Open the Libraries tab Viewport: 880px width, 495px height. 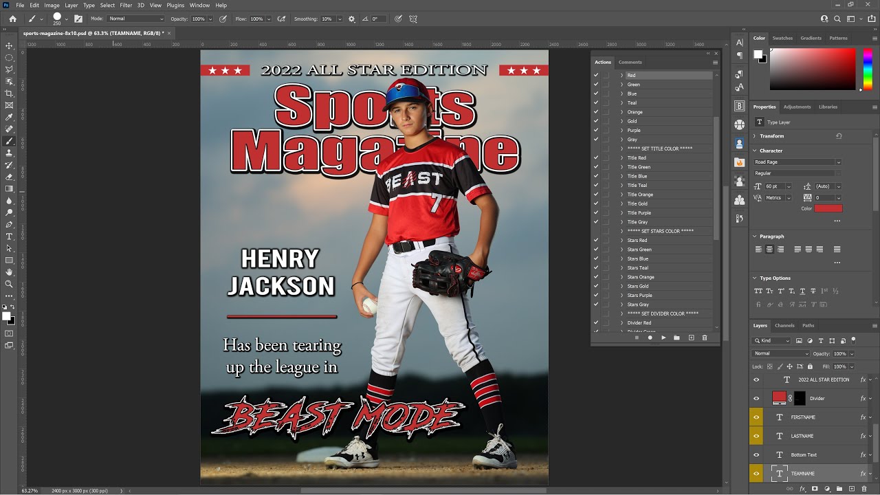coord(828,107)
